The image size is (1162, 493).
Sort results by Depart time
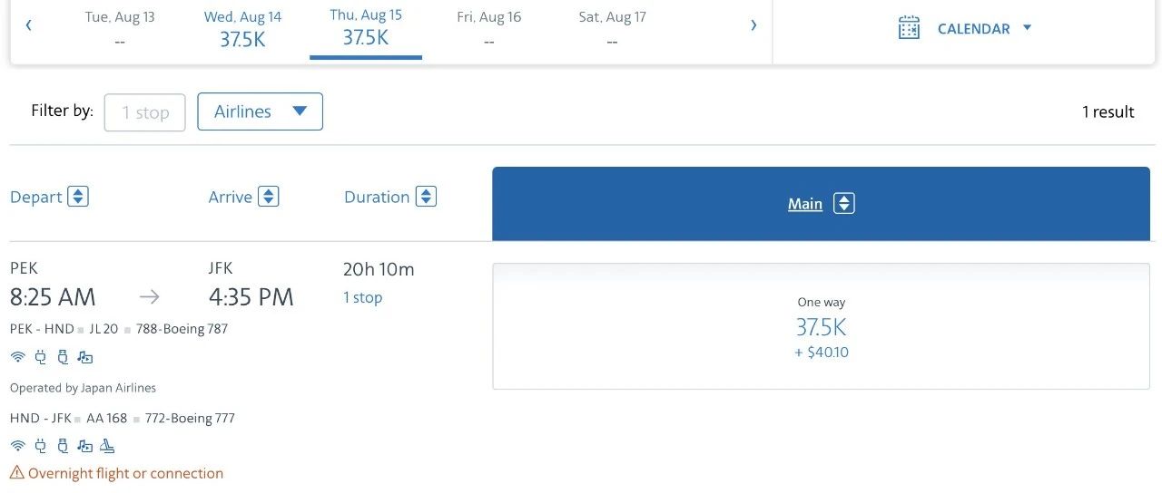(x=78, y=197)
